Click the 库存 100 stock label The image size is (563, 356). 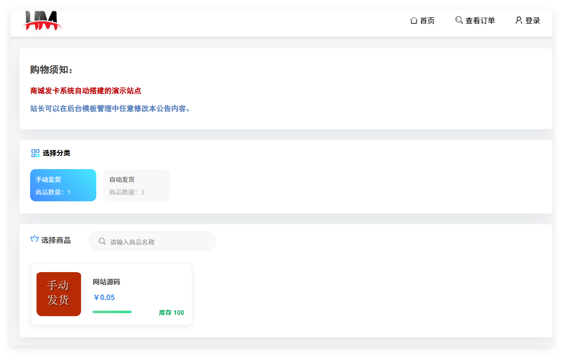pos(171,313)
